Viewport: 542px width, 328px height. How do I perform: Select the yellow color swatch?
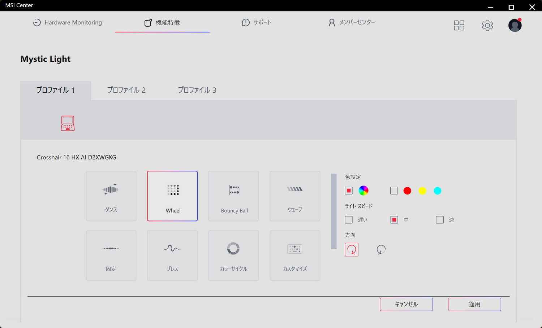pos(422,191)
